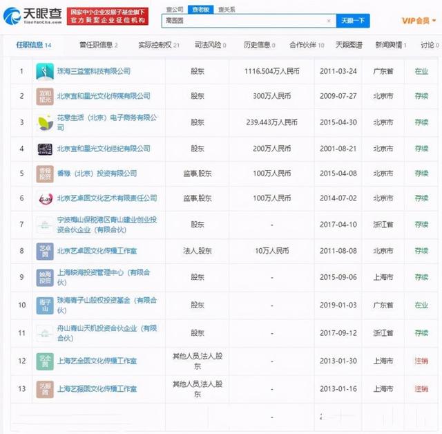Viewport: 442px width, 434px height.
Task: Click the 天眼一下 search button
Action: 353,21
